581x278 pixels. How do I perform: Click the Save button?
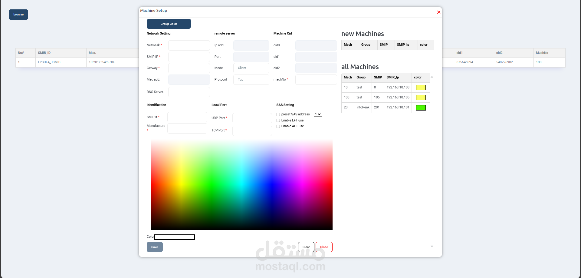click(x=155, y=247)
